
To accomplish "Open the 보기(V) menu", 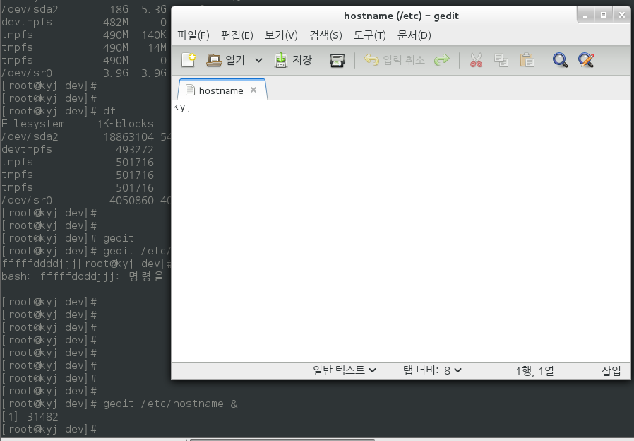I will click(281, 35).
